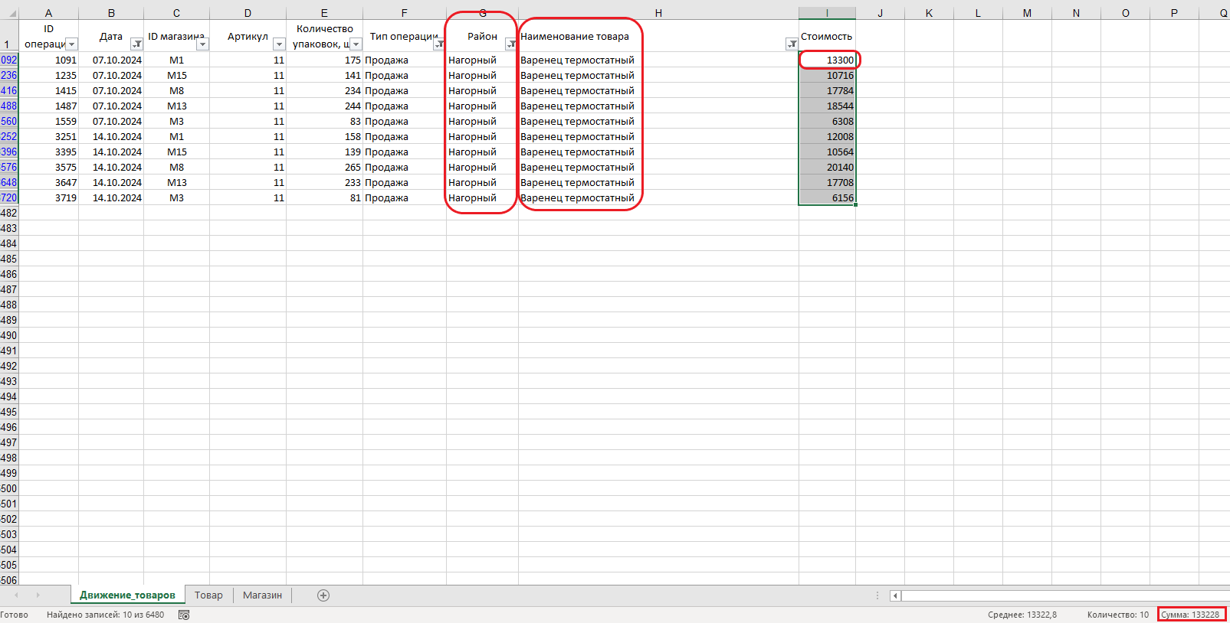Viewport: 1230px width, 623px height.
Task: Expand the Тип операции filter dropdown
Action: point(439,44)
